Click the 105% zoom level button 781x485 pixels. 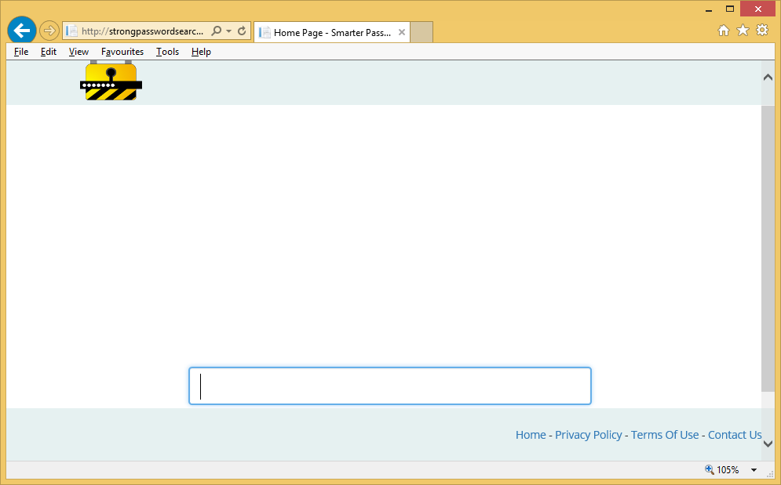point(722,470)
